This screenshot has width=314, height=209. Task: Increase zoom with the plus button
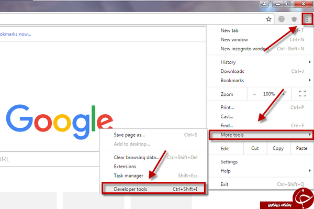point(284,94)
